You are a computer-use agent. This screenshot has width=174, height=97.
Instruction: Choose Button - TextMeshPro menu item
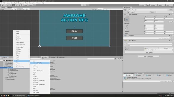pyautogui.click(x=40, y=71)
